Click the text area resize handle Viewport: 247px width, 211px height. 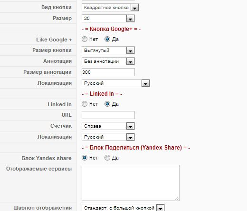click(x=177, y=199)
